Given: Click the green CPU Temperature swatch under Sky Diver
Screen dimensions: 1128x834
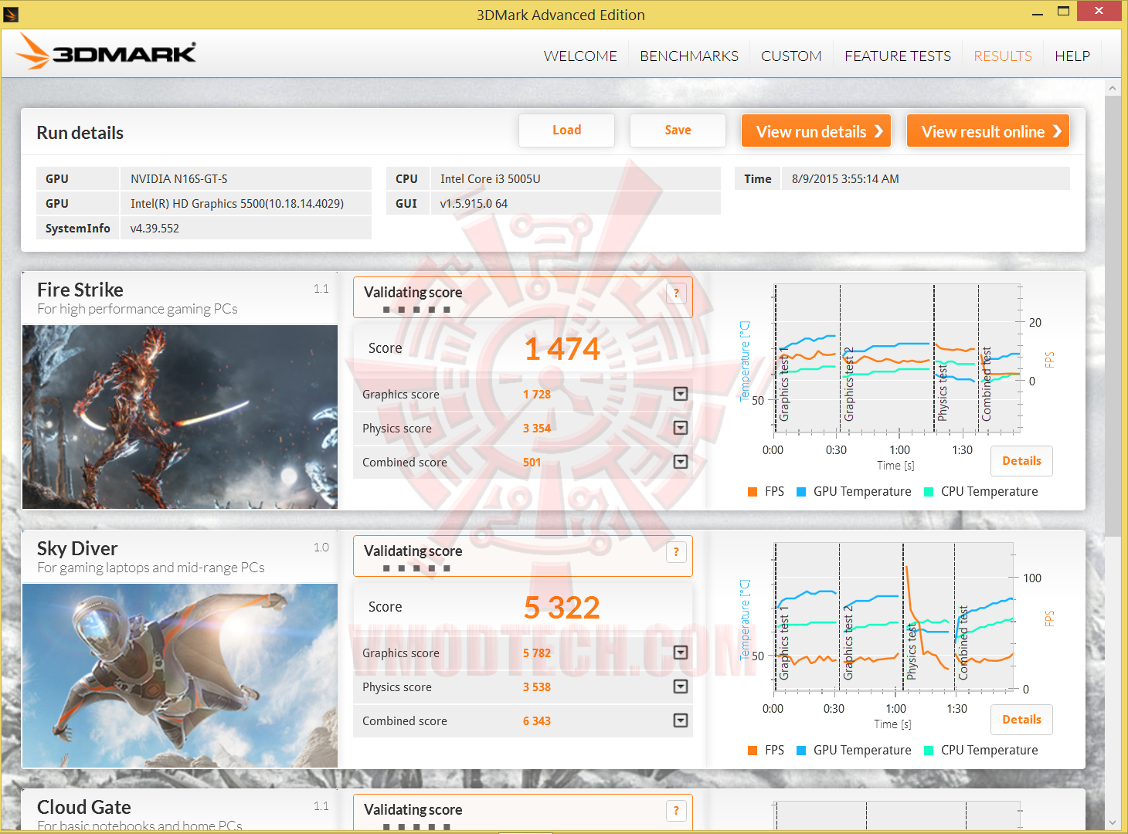Looking at the screenshot, I should tap(929, 751).
